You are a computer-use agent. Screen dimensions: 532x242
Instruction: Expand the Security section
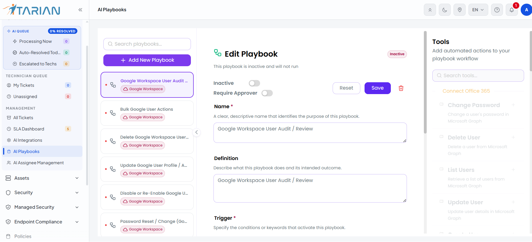[x=42, y=193]
